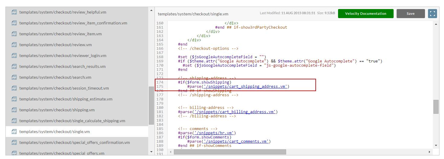
Task: Click file icon beside search_results.vm
Action: coord(14,67)
